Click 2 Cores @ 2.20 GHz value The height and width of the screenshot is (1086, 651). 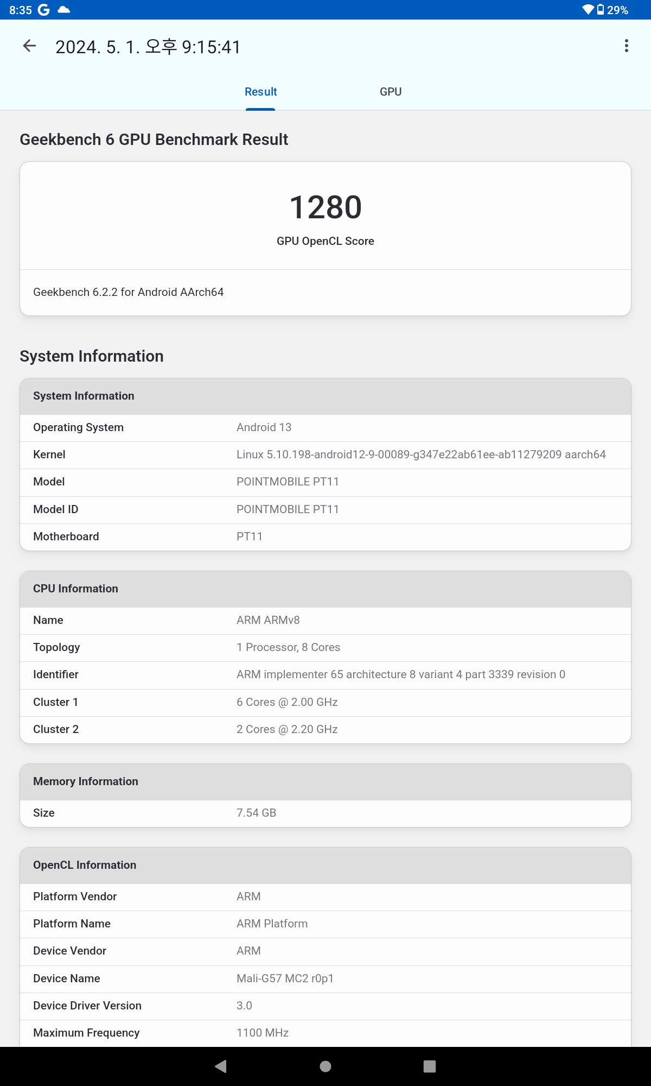click(287, 729)
